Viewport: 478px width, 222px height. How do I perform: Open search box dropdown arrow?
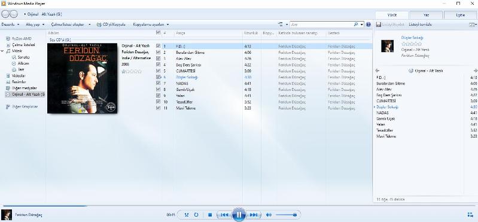pyautogui.click(x=362, y=25)
